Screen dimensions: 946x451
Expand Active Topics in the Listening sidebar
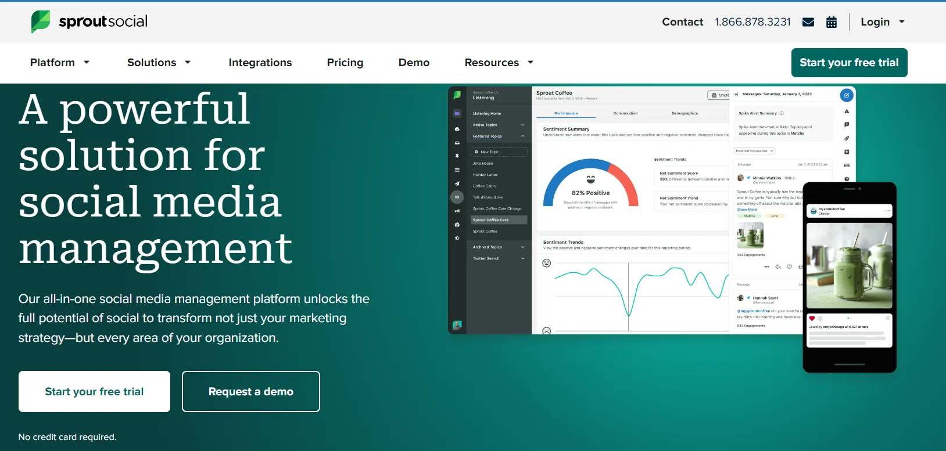[499, 125]
